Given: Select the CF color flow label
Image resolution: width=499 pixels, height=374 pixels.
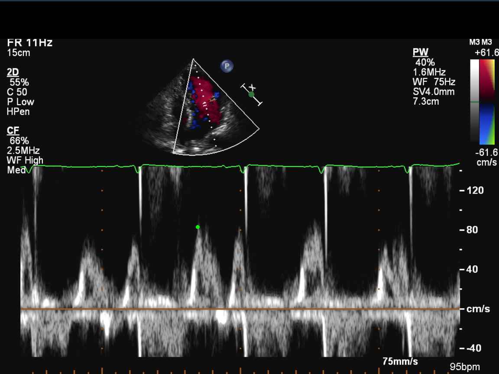Looking at the screenshot, I should 13,131.
